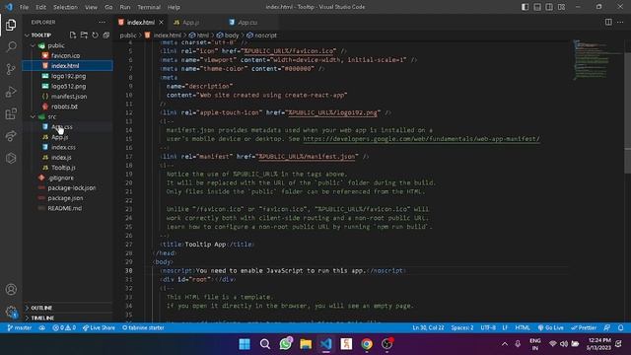
Task: Toggle primary side bar layout button
Action: (525, 7)
